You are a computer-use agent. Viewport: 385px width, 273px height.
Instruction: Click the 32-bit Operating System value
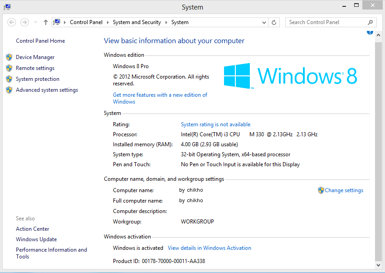tap(235, 154)
